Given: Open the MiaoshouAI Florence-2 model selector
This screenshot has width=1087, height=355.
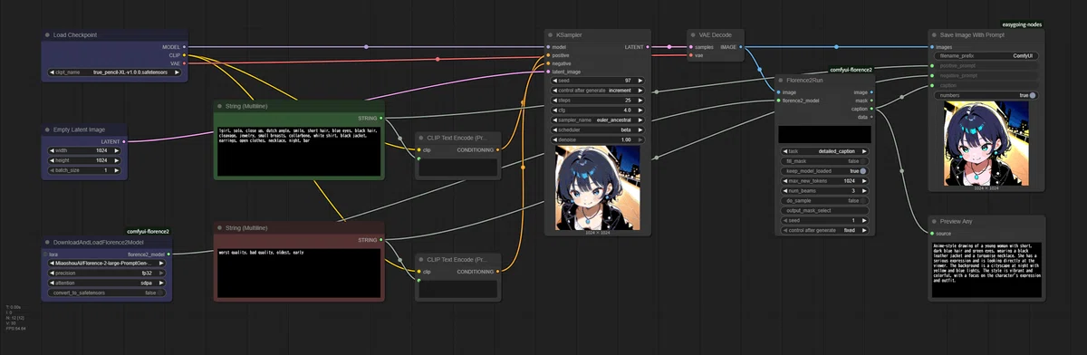Looking at the screenshot, I should [108, 264].
